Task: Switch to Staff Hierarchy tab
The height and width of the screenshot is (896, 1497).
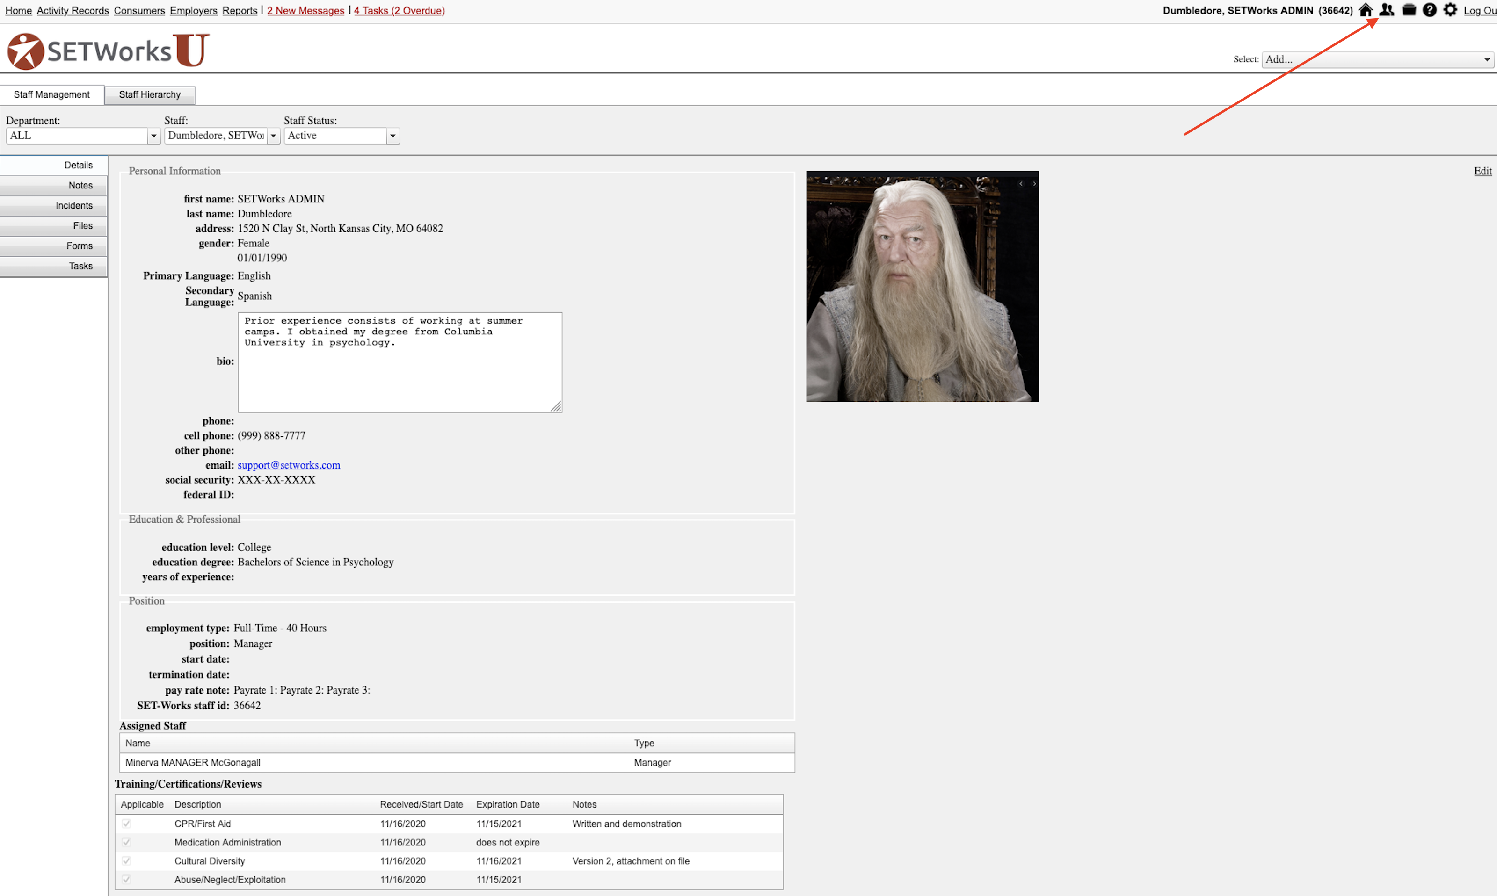Action: pos(149,95)
